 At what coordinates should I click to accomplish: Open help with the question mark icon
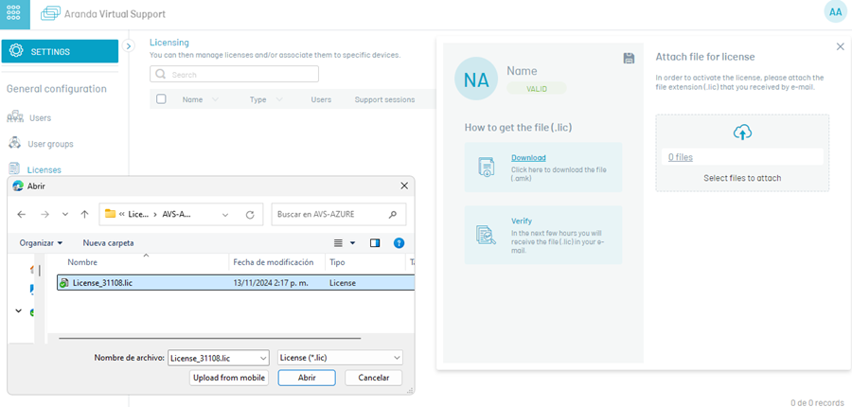tap(399, 243)
